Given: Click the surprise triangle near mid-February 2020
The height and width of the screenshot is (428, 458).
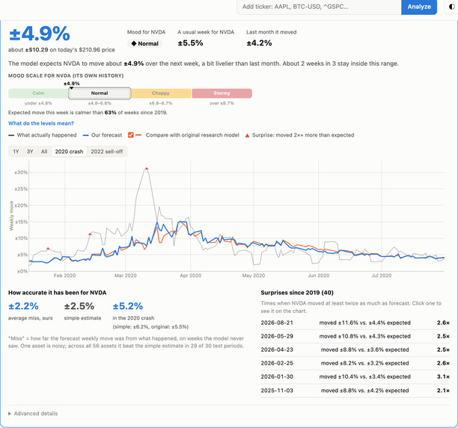Looking at the screenshot, I should pyautogui.click(x=90, y=234).
